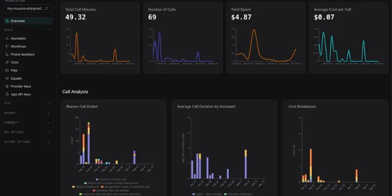Navigate to Phone Numbers
392x196 pixels.
pyautogui.click(x=22, y=54)
